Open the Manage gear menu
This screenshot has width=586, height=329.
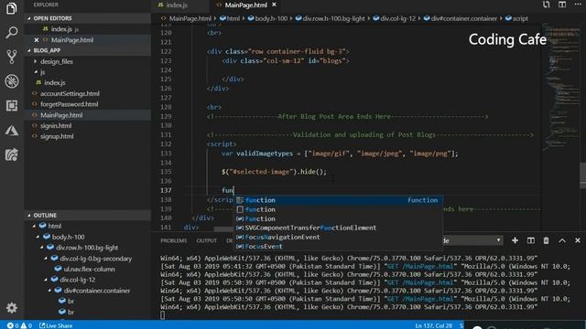(x=12, y=308)
